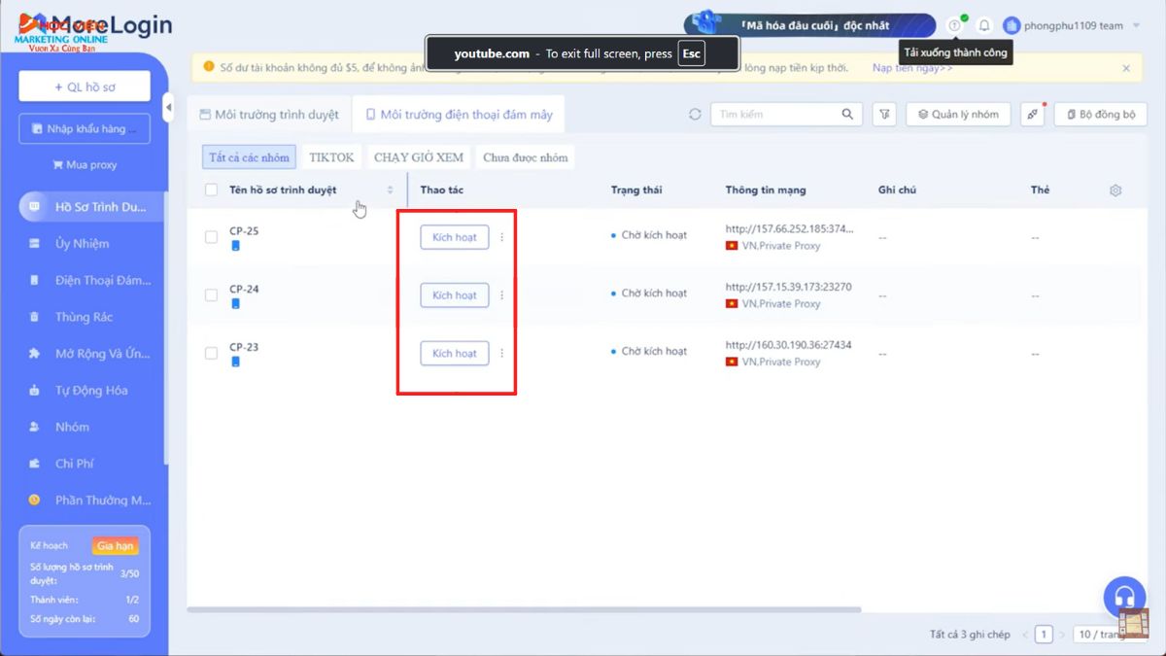Select the TIKTOK group filter
The image size is (1166, 656).
[x=331, y=157]
